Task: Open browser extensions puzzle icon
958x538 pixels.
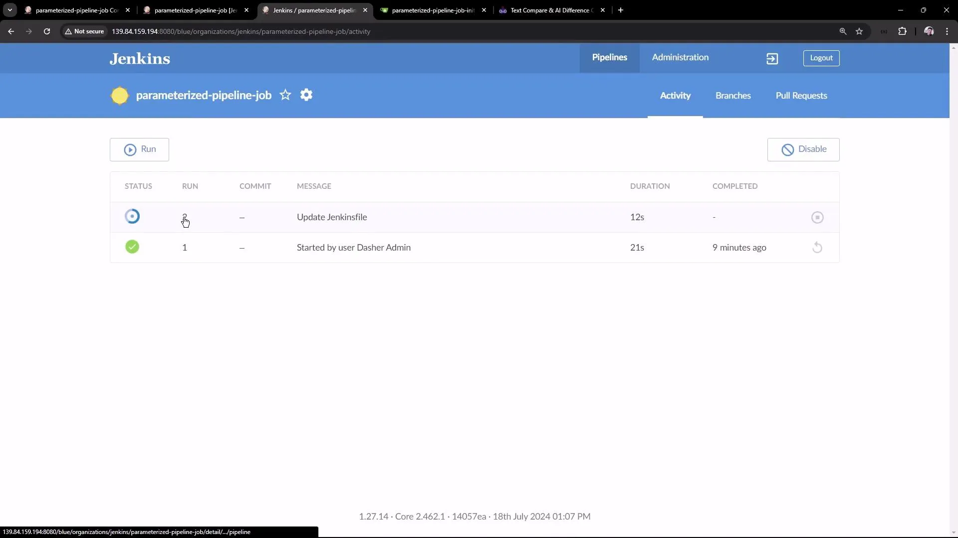Action: (903, 31)
